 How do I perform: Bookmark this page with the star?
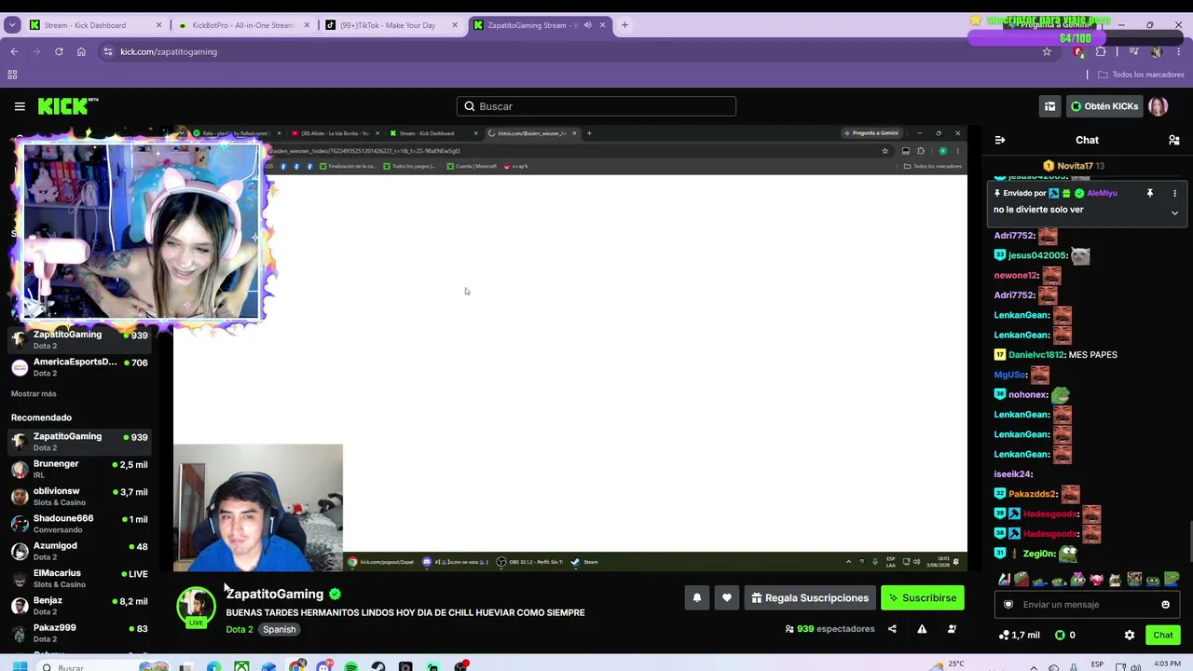coord(1047,51)
